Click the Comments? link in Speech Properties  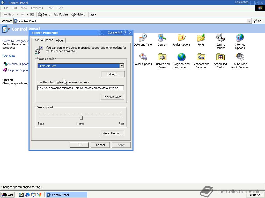(x=115, y=32)
